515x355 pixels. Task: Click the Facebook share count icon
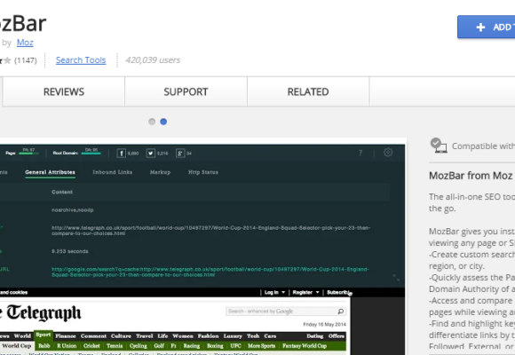(x=121, y=154)
